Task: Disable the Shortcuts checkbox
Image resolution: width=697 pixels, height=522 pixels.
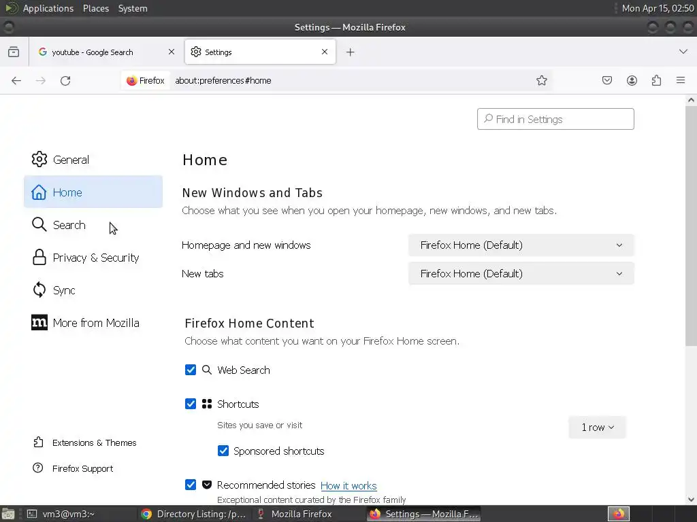Action: pyautogui.click(x=191, y=404)
